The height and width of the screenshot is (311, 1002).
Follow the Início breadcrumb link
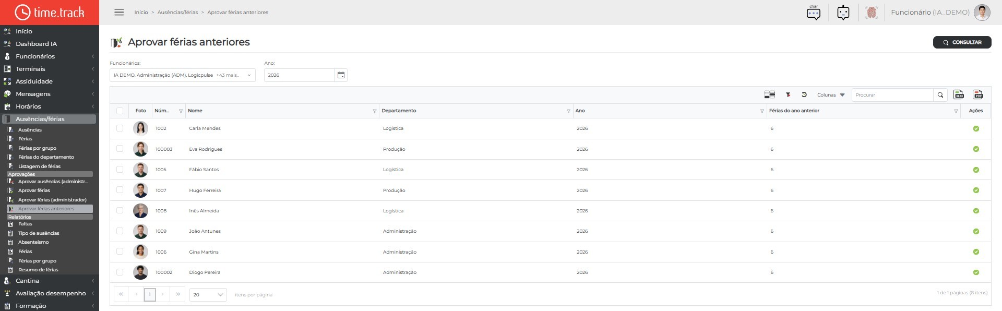click(141, 13)
